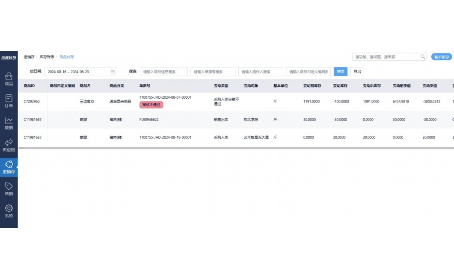Focus the 请输入商品信息搜索 input
The height and width of the screenshot is (279, 454).
pyautogui.click(x=164, y=72)
